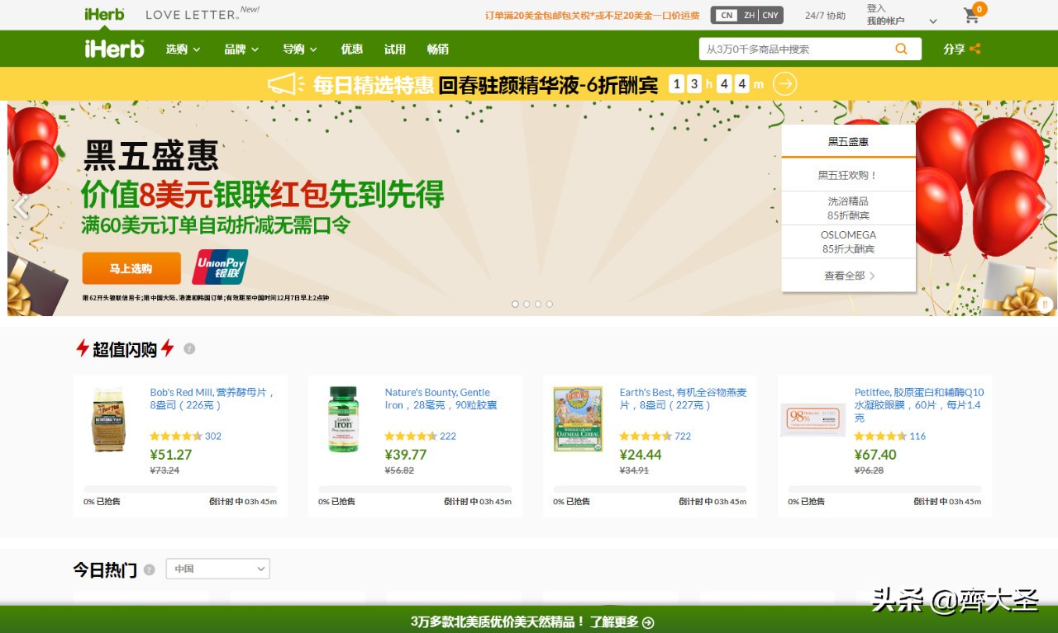Click the UnionPay logo in the banner
Viewport: 1058px width, 633px height.
pyautogui.click(x=219, y=268)
